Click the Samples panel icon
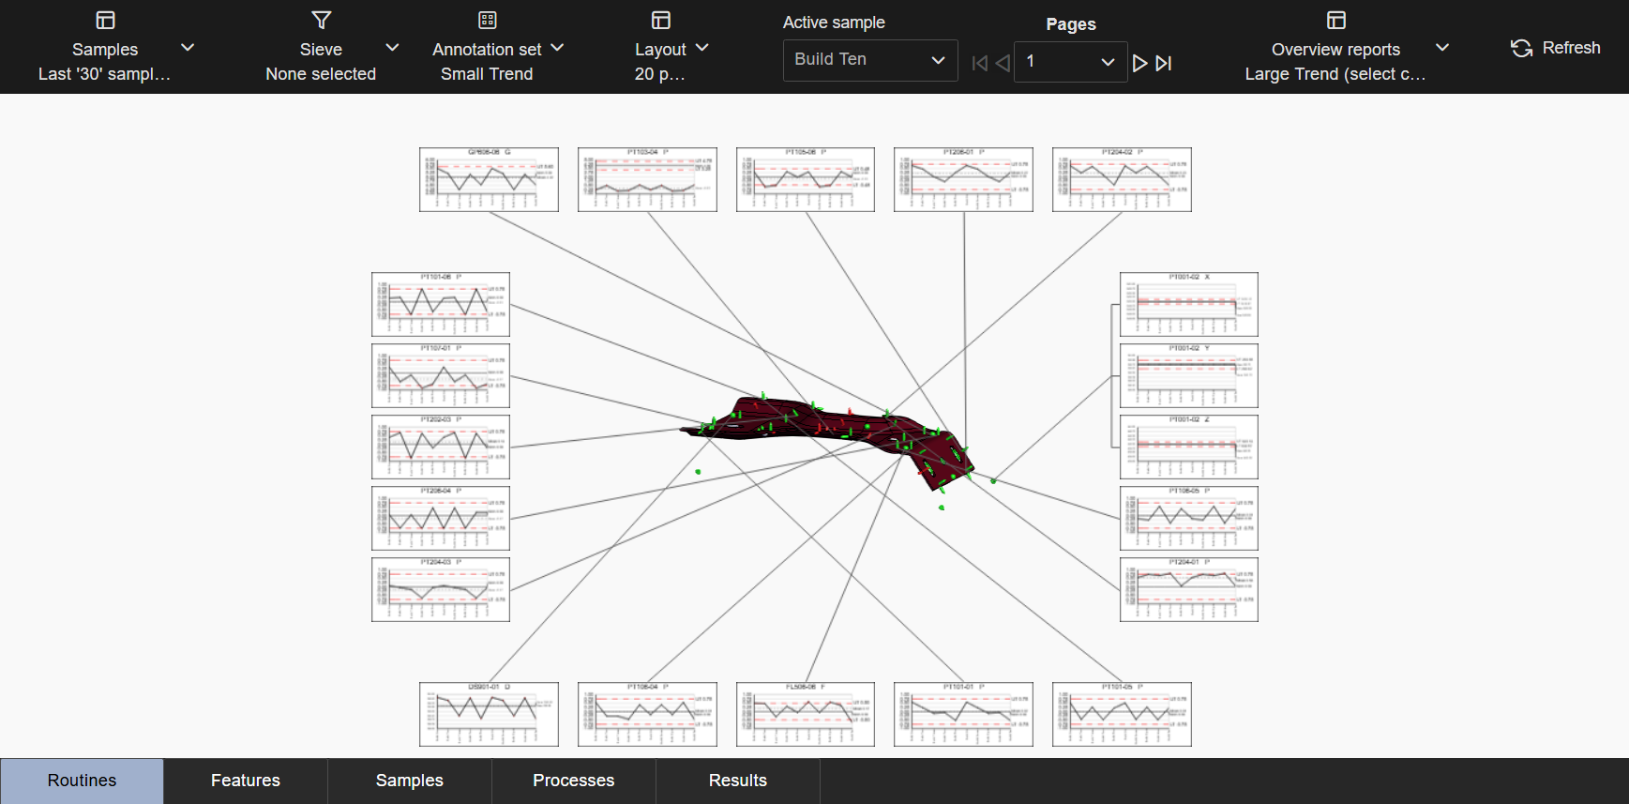Viewport: 1629px width, 804px height. click(105, 20)
